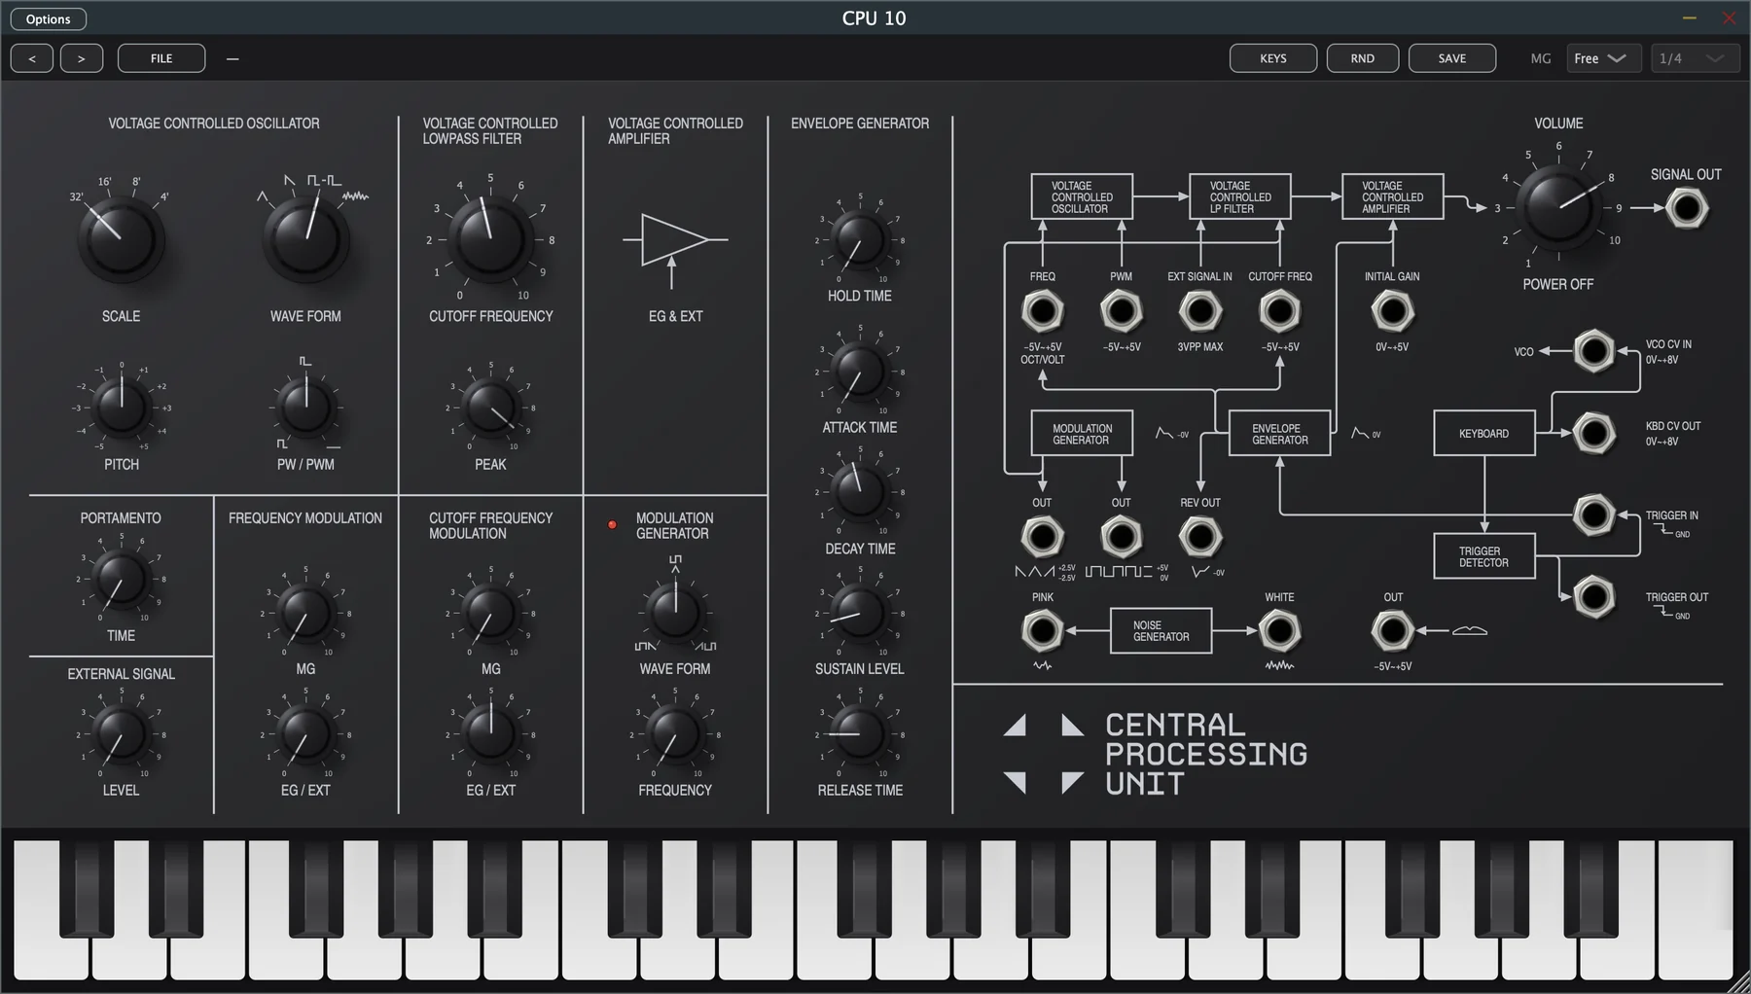Click the WHITE noise jack
The height and width of the screenshot is (994, 1751).
1279,631
